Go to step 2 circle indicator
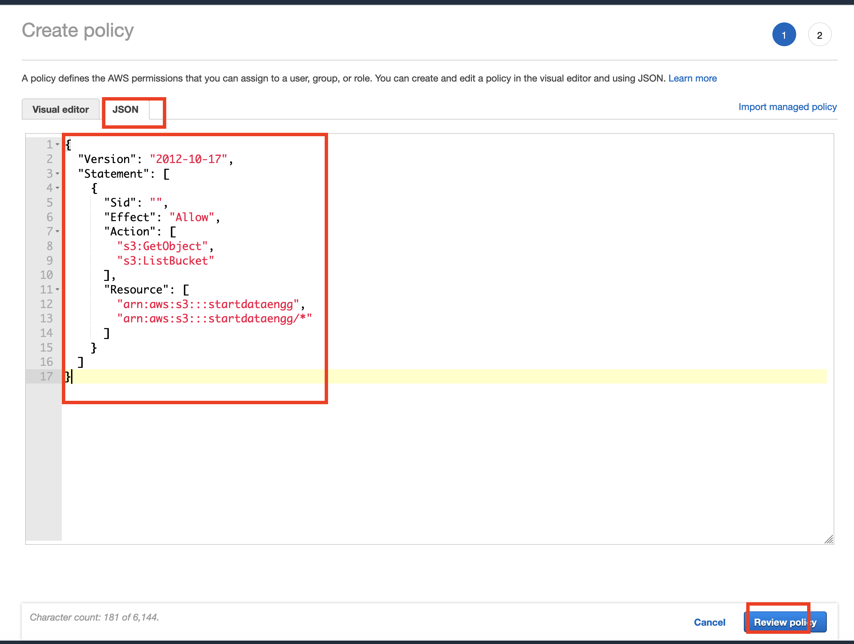Image resolution: width=854 pixels, height=644 pixels. (819, 35)
